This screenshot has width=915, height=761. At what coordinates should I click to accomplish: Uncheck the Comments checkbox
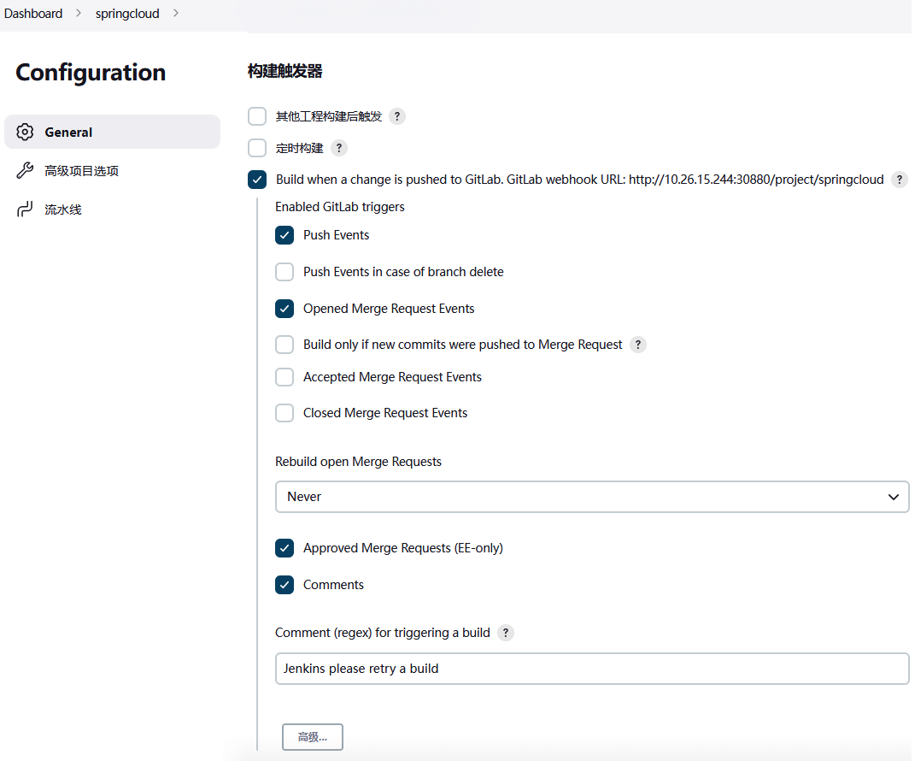pyautogui.click(x=284, y=585)
